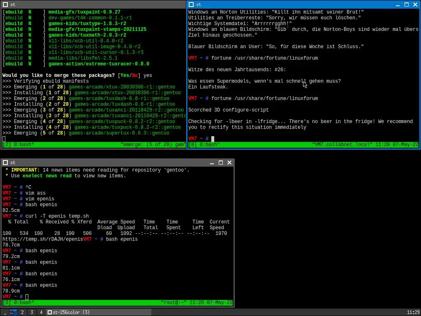421x316 pixels.
Task: Click the 'games-action/extreme-tuxracer-0.8.0' package line
Action: 99,64
